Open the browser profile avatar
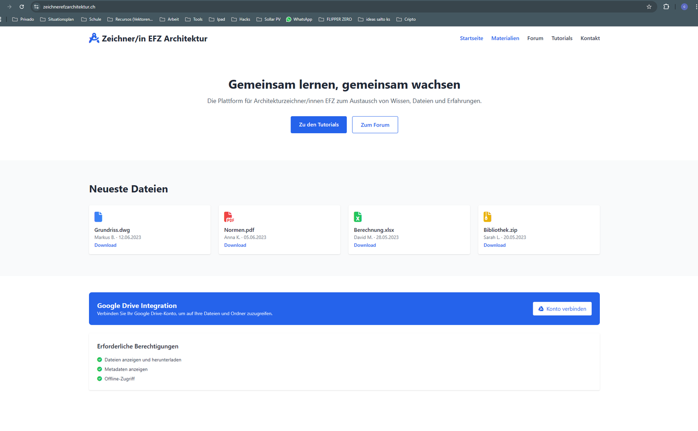Screen dimensions: 698x431 684,7
